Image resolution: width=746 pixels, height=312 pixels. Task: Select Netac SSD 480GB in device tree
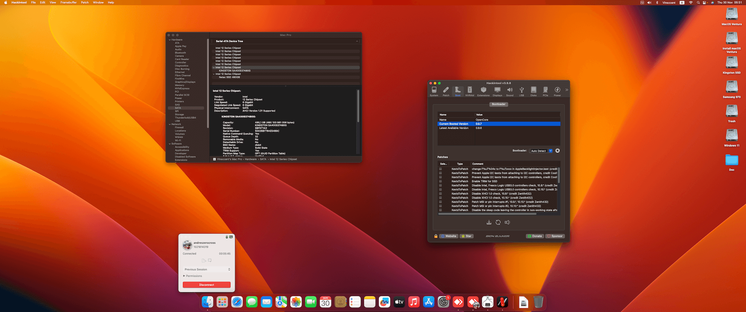click(229, 77)
